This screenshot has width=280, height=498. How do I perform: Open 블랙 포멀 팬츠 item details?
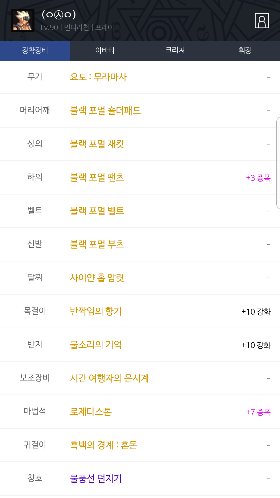pos(97,177)
